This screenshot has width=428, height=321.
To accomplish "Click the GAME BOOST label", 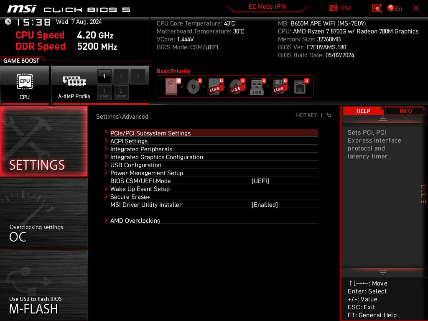I will [x=21, y=61].
